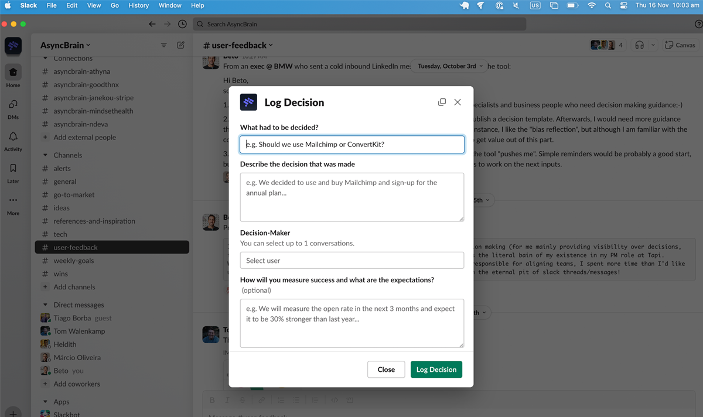703x417 pixels.
Task: Click the Wi-Fi status icon
Action: tap(592, 5)
